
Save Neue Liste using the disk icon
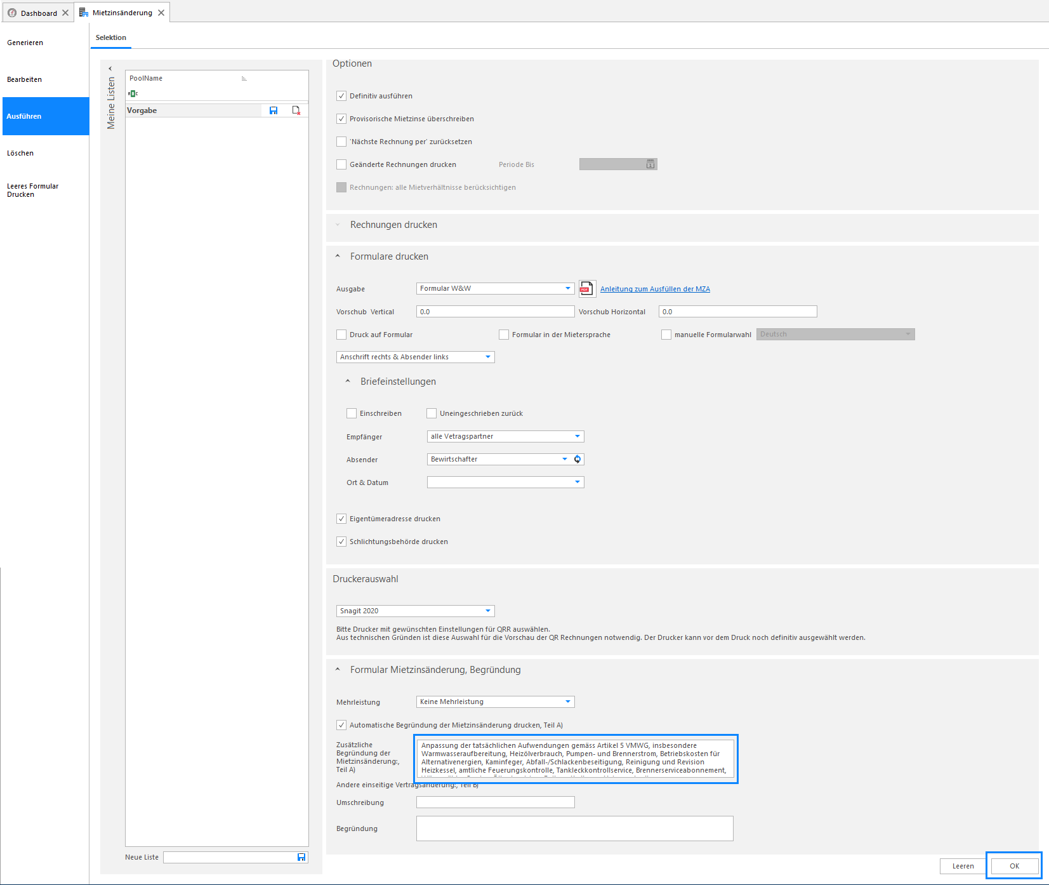[301, 857]
